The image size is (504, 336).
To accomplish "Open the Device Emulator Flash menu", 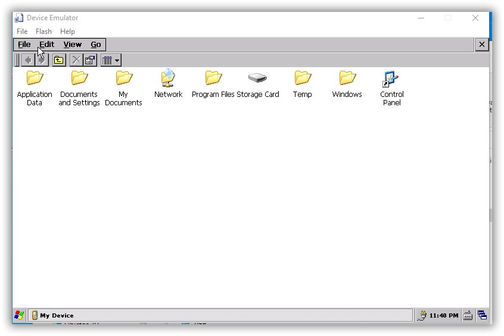I will [x=43, y=32].
